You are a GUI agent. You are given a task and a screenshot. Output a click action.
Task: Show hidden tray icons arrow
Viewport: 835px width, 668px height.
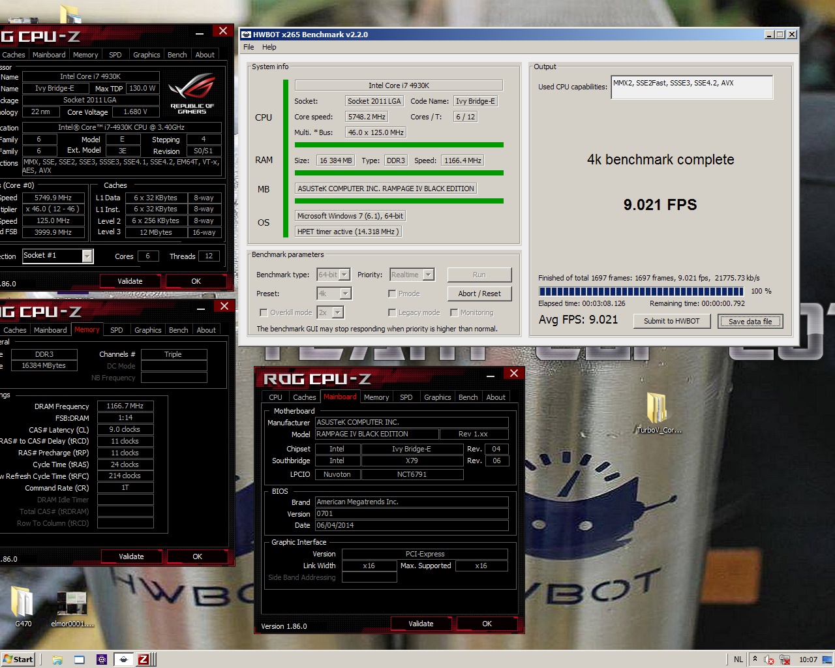pyautogui.click(x=755, y=659)
